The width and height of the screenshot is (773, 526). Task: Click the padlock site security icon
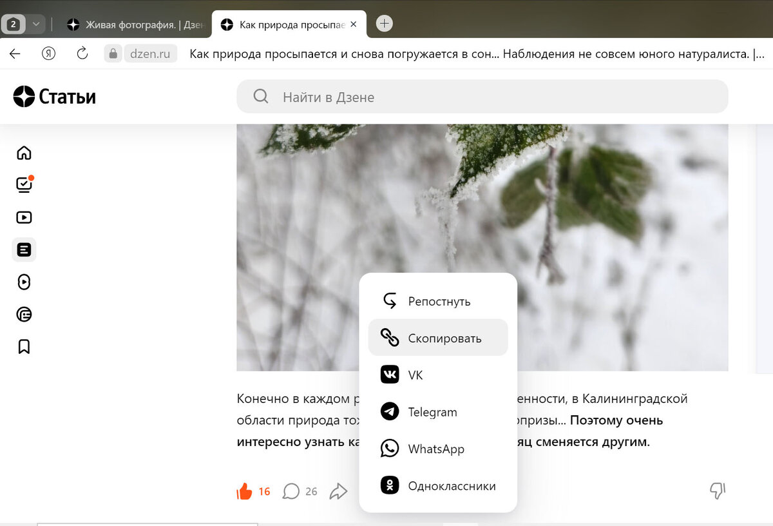tap(113, 54)
